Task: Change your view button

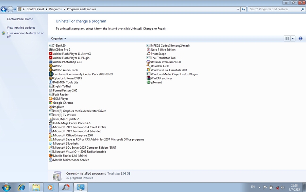Action: tap(287, 38)
